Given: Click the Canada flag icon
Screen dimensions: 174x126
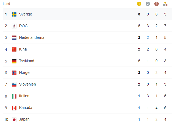Looking at the screenshot, I should pyautogui.click(x=14, y=108).
